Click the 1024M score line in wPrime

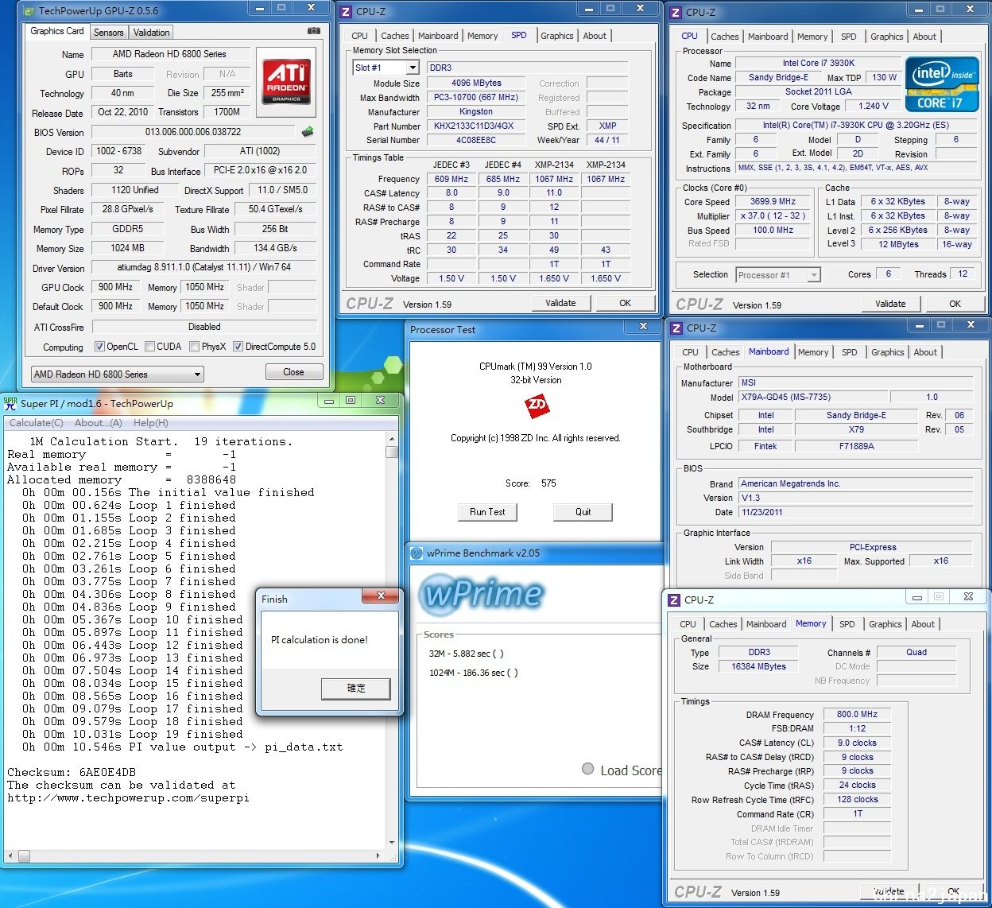click(x=473, y=673)
